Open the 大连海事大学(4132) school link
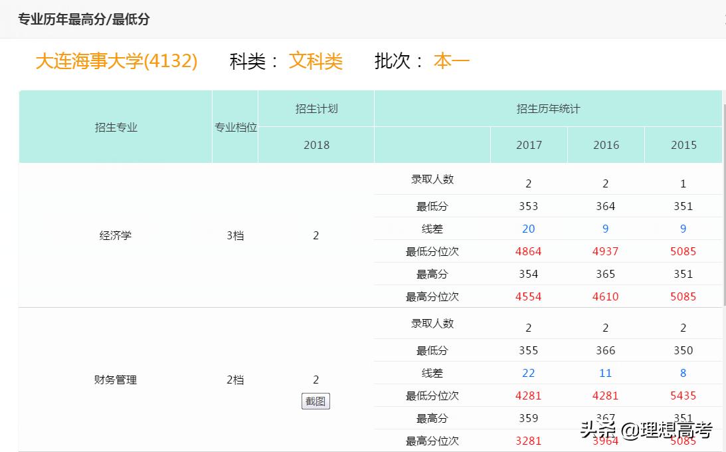Image resolution: width=726 pixels, height=452 pixels. click(115, 61)
